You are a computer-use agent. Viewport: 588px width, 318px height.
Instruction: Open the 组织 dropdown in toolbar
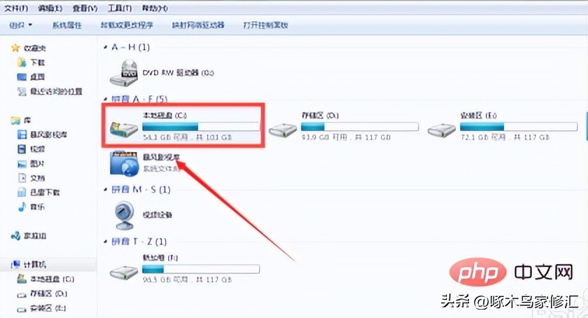pos(20,25)
